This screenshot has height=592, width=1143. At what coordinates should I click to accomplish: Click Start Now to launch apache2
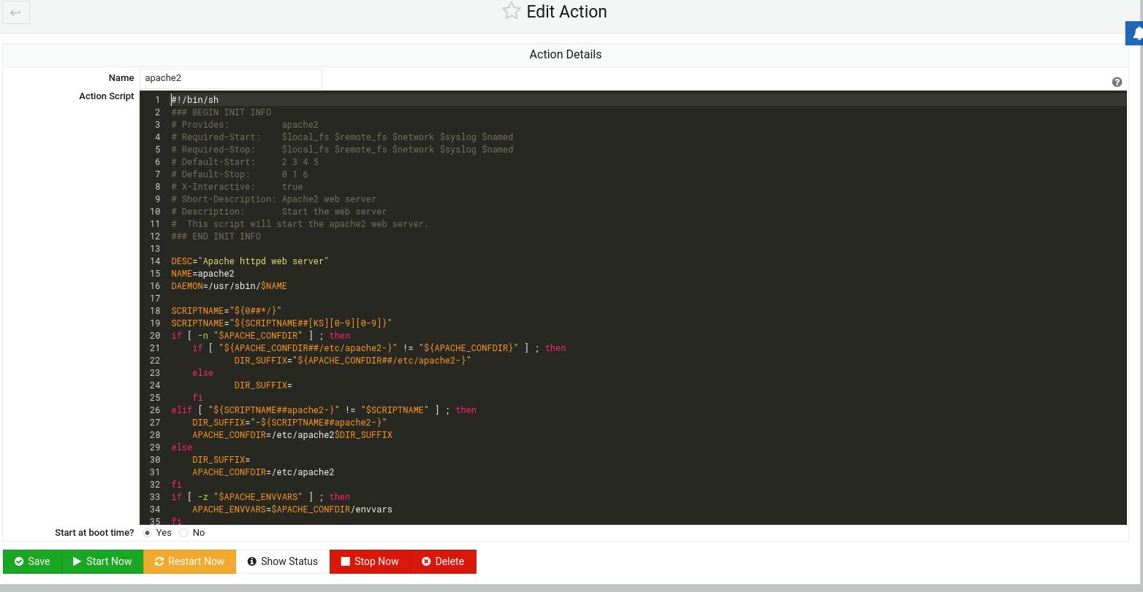pyautogui.click(x=102, y=561)
